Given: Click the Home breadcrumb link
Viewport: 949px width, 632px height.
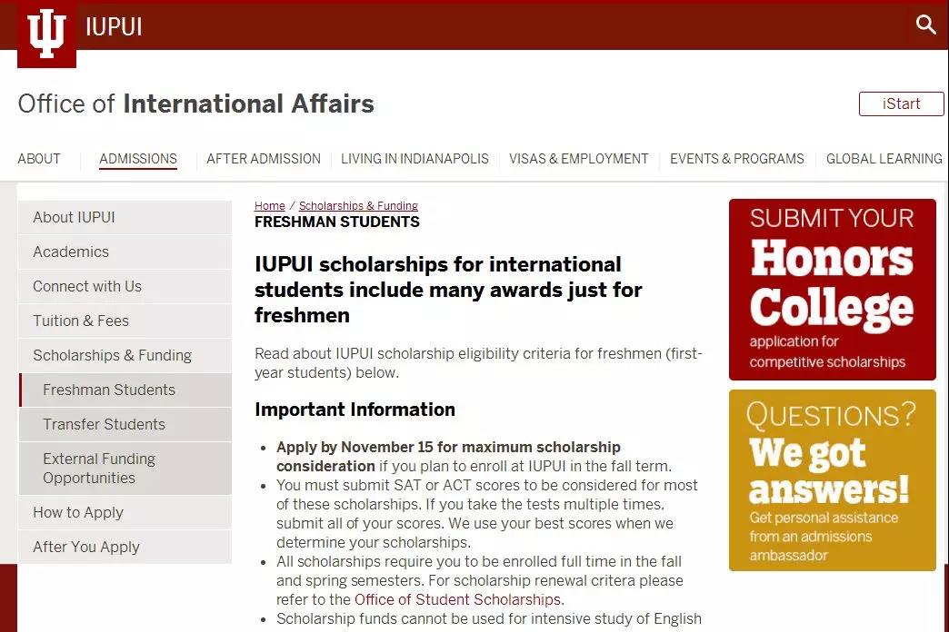Looking at the screenshot, I should point(269,206).
